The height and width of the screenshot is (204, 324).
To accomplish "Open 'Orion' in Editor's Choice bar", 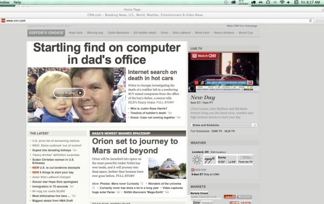I will pos(165,32).
